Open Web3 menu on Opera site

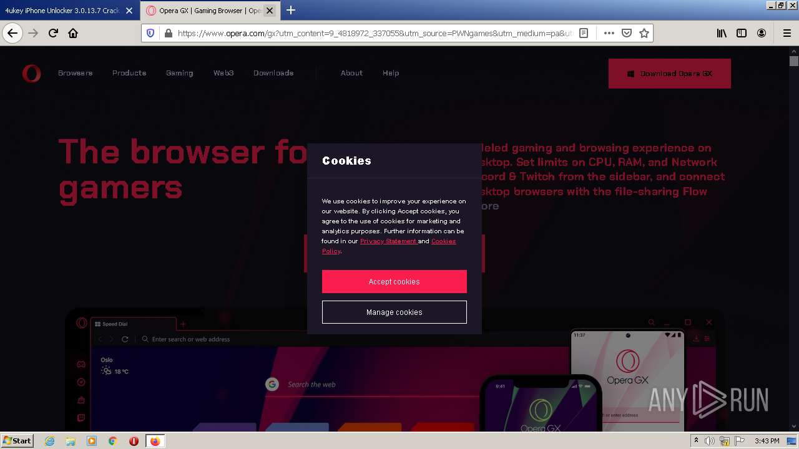(x=223, y=73)
